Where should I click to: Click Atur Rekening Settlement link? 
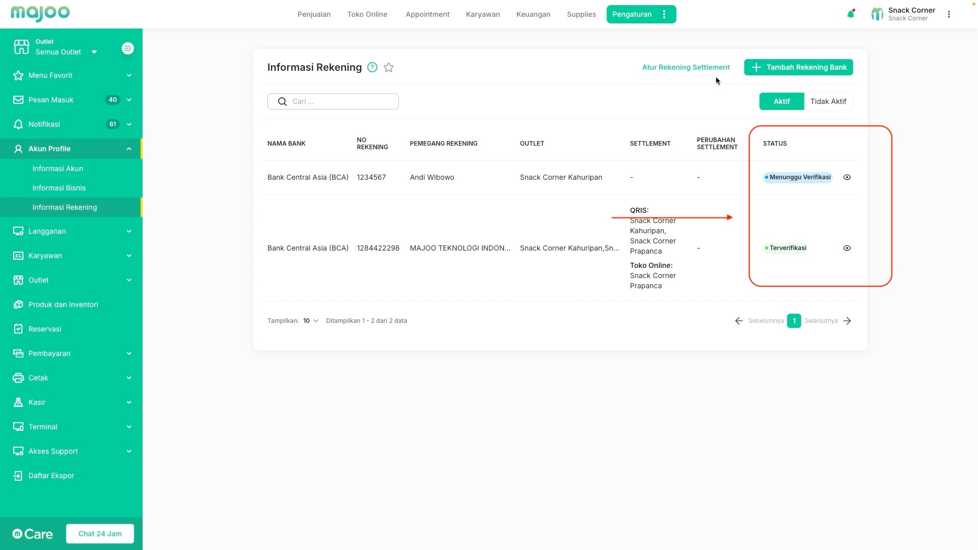(x=686, y=67)
